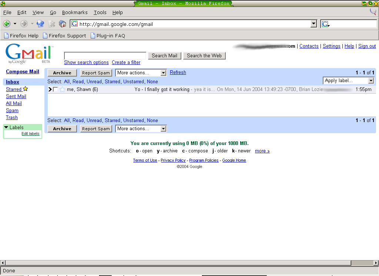Click the site icon in the address bar
Screen dimensions: 379x276
(74, 24)
